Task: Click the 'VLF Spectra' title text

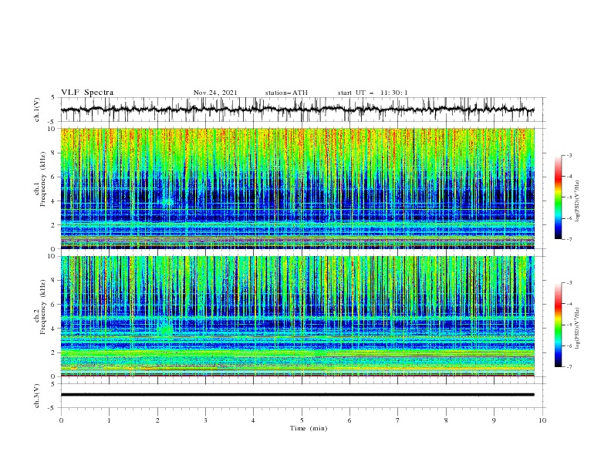Action: tap(87, 93)
